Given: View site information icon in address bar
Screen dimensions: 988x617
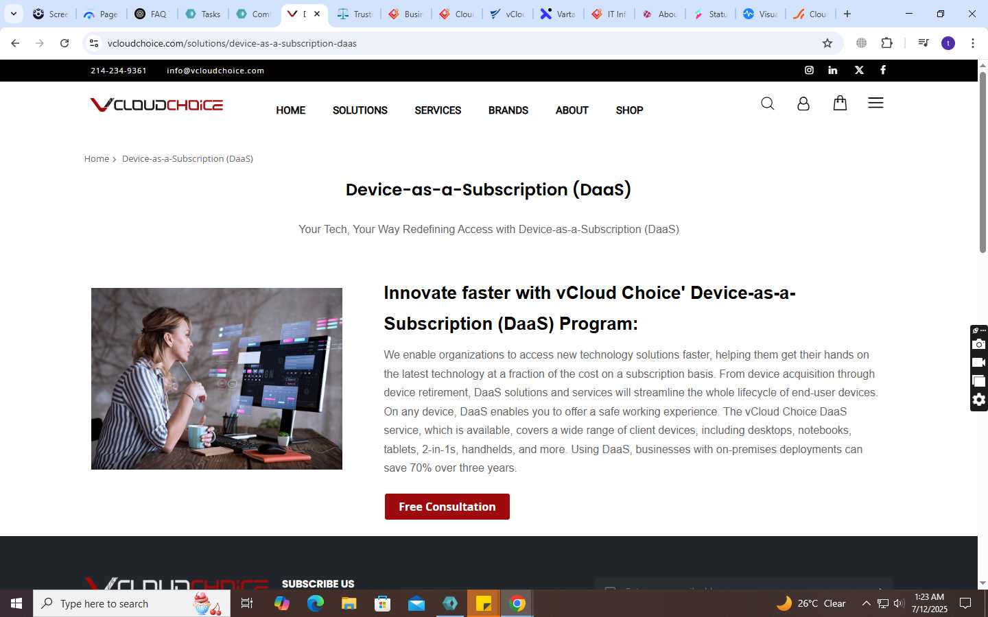Looking at the screenshot, I should (94, 43).
